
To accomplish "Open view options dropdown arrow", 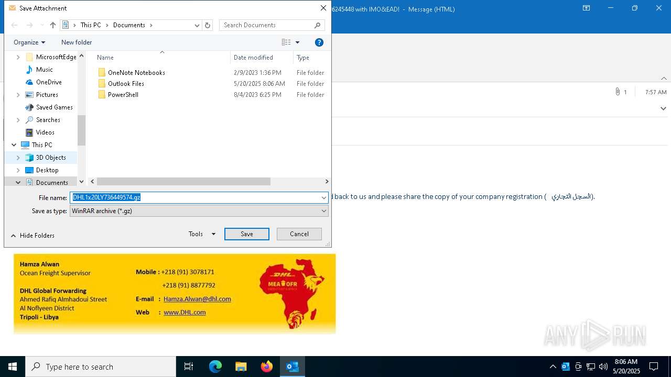I will click(297, 42).
